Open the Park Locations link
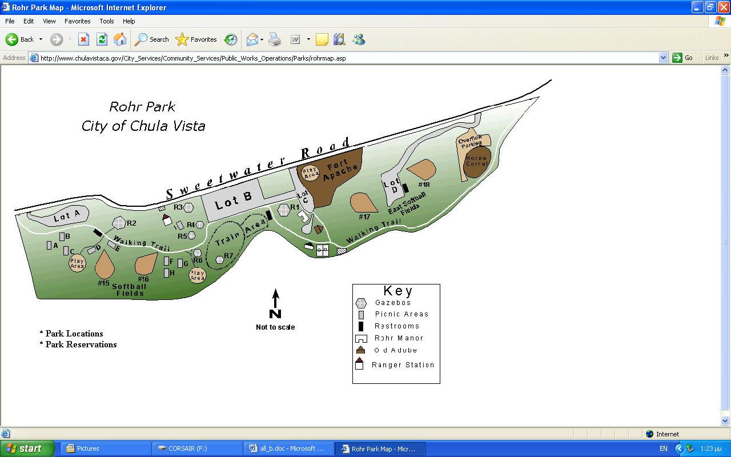The width and height of the screenshot is (731, 457). (x=74, y=334)
